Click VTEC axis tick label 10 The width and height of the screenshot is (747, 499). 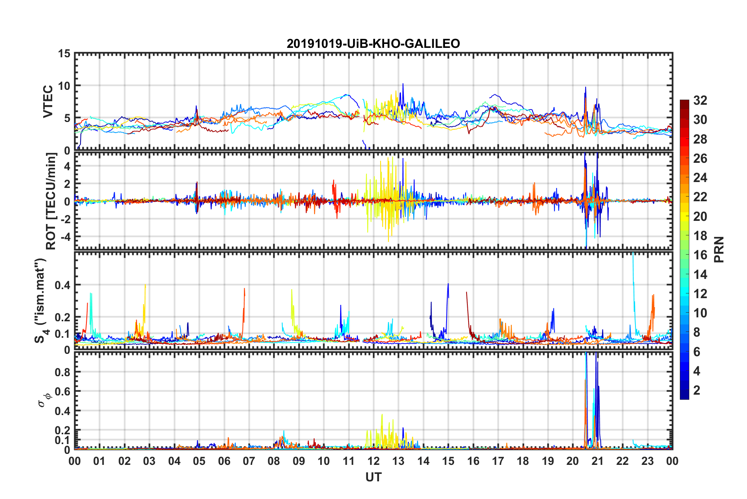[64, 86]
